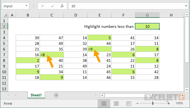Click the previous sheet navigation arrow

click(x=8, y=95)
